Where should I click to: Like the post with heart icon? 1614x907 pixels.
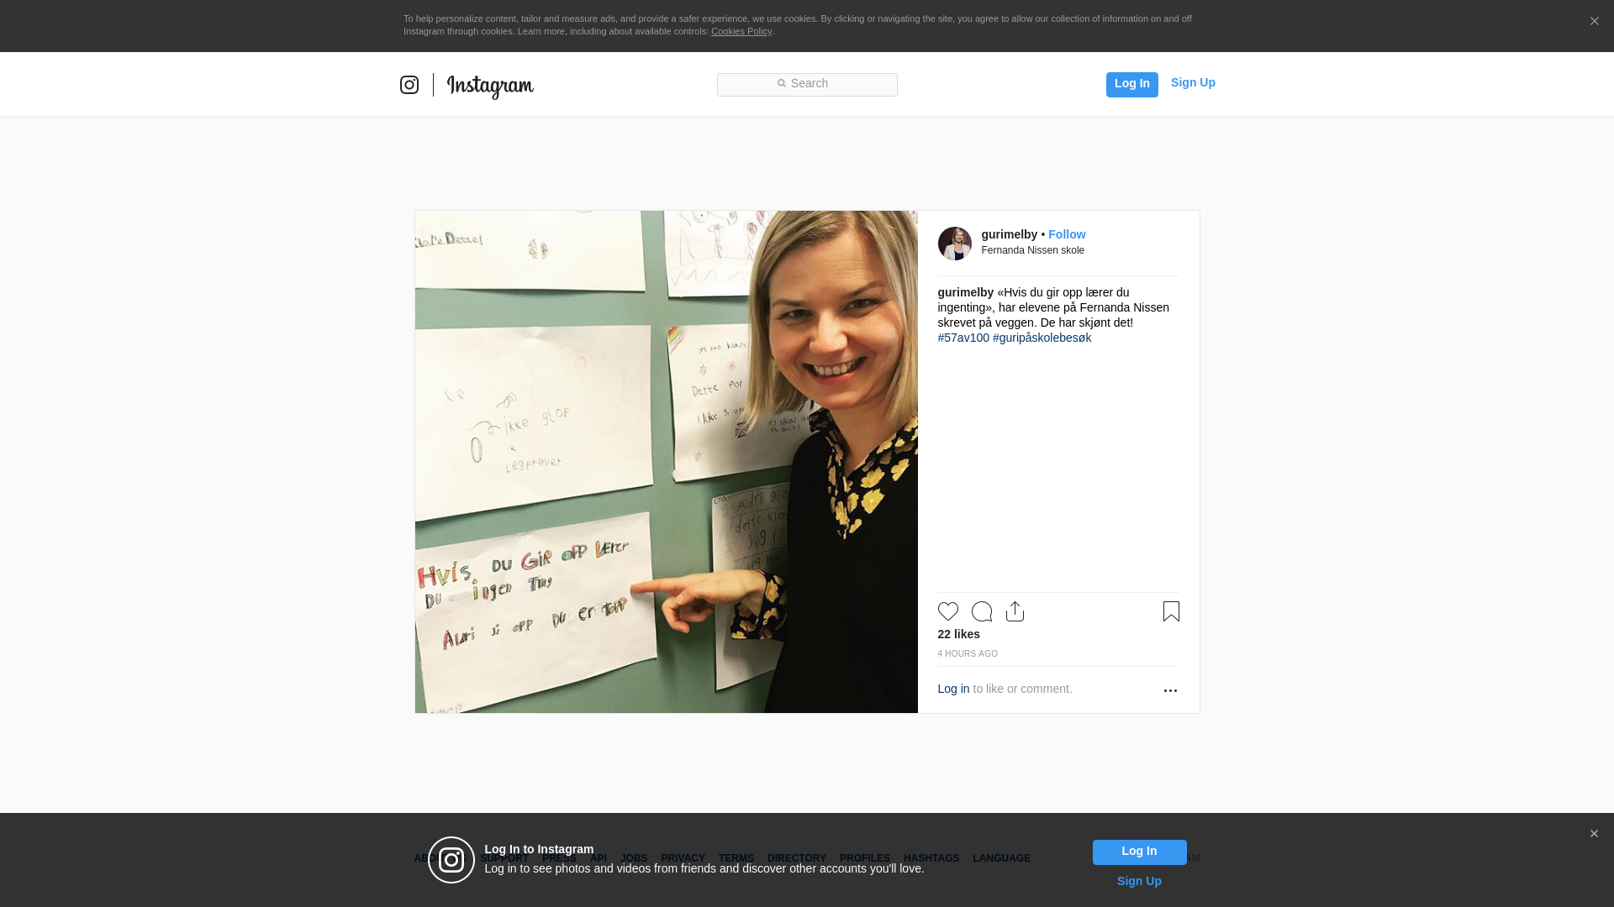coord(948,611)
